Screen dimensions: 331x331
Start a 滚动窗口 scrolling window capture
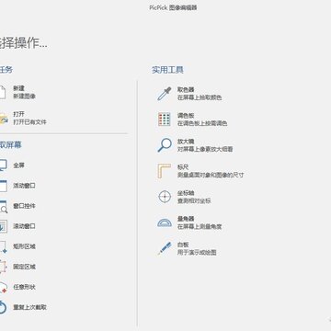pyautogui.click(x=17, y=226)
